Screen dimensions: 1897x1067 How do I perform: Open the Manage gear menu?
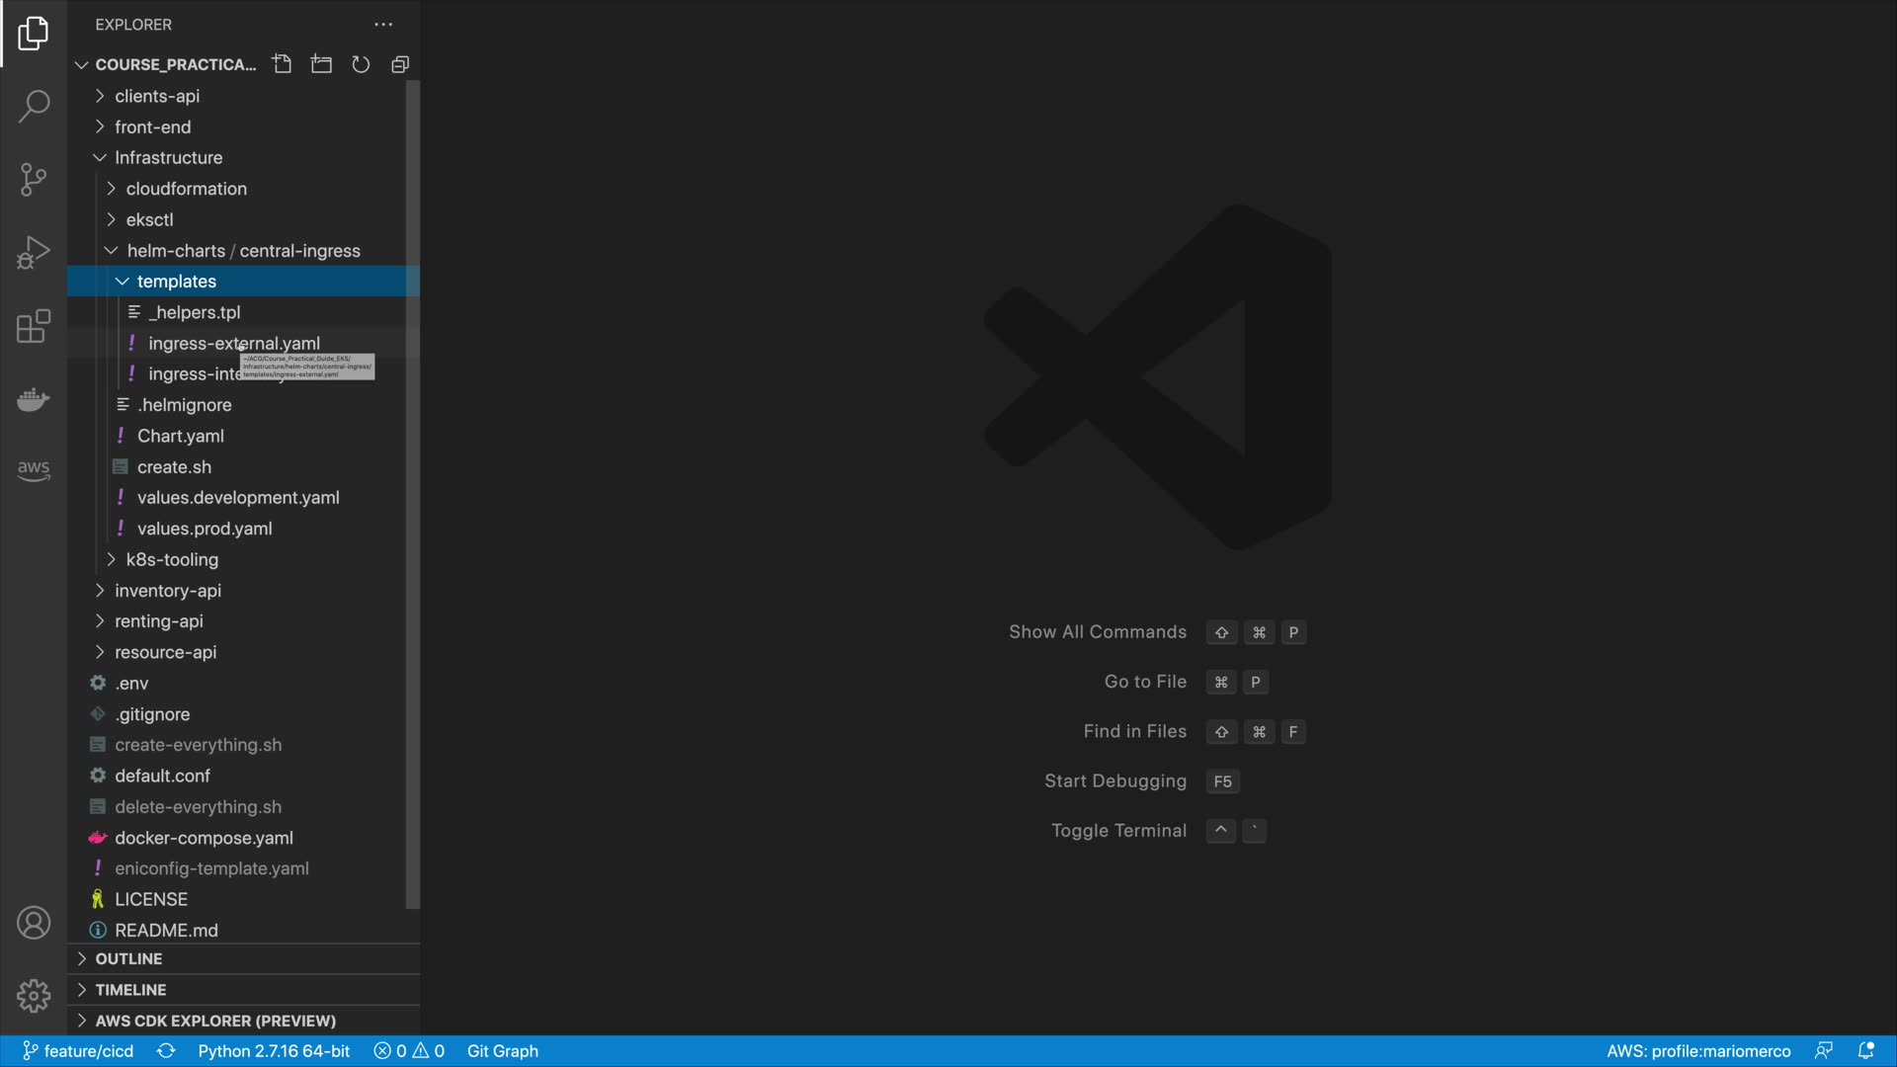click(34, 995)
